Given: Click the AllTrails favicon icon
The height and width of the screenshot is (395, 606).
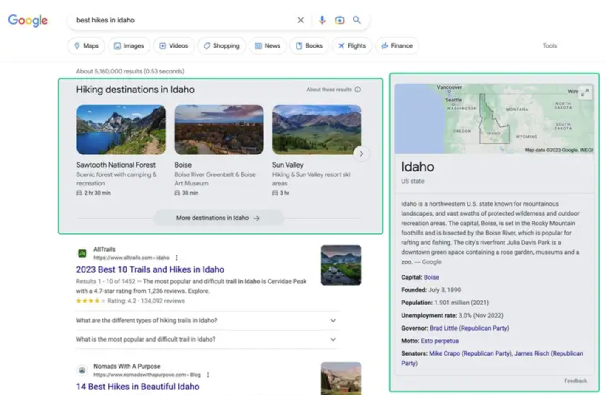Looking at the screenshot, I should coord(82,253).
